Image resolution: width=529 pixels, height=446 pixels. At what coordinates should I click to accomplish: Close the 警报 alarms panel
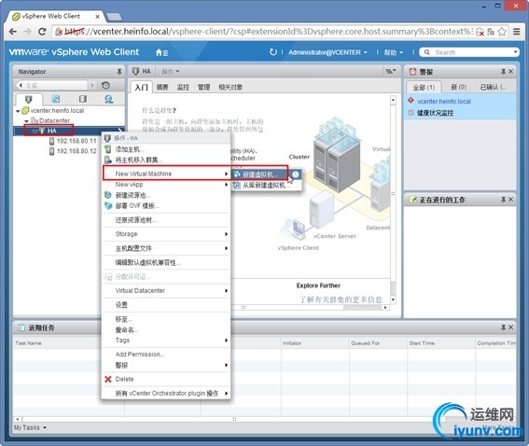tap(510, 72)
